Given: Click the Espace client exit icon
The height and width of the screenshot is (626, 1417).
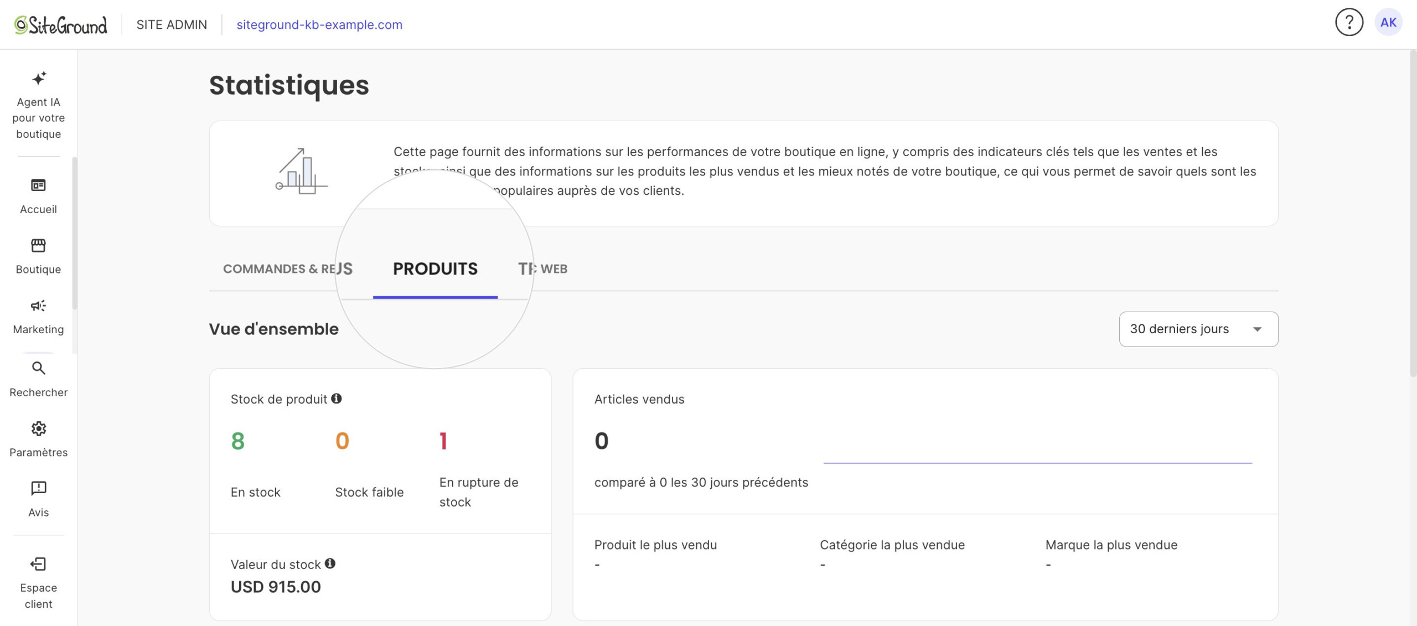Looking at the screenshot, I should pyautogui.click(x=38, y=564).
